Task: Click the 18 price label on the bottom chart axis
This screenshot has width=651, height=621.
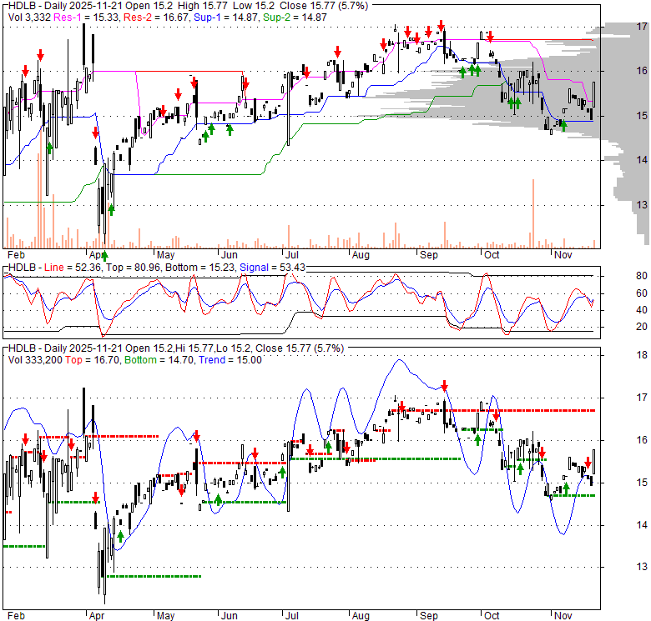Action: (x=642, y=355)
